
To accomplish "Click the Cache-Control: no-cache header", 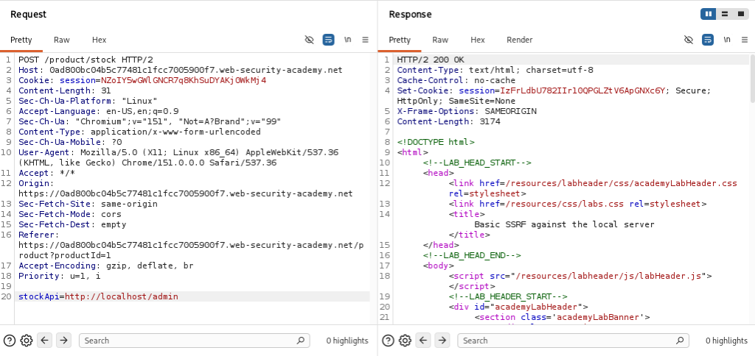I will point(456,81).
